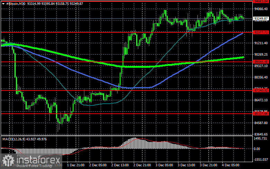
Task: Click time axis label 2 Dec 13:00
Action: click(x=120, y=165)
